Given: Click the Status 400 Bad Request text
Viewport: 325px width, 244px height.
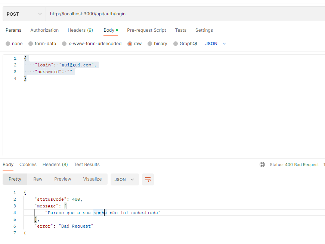Looking at the screenshot, I should 294,165.
